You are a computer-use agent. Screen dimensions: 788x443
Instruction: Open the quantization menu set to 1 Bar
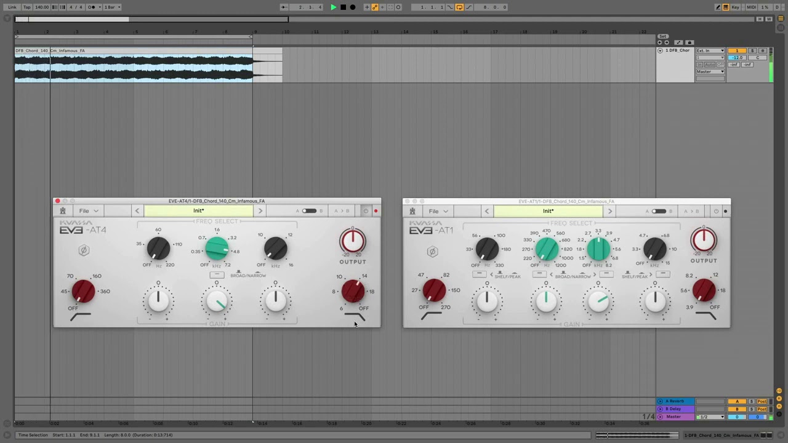pos(111,7)
